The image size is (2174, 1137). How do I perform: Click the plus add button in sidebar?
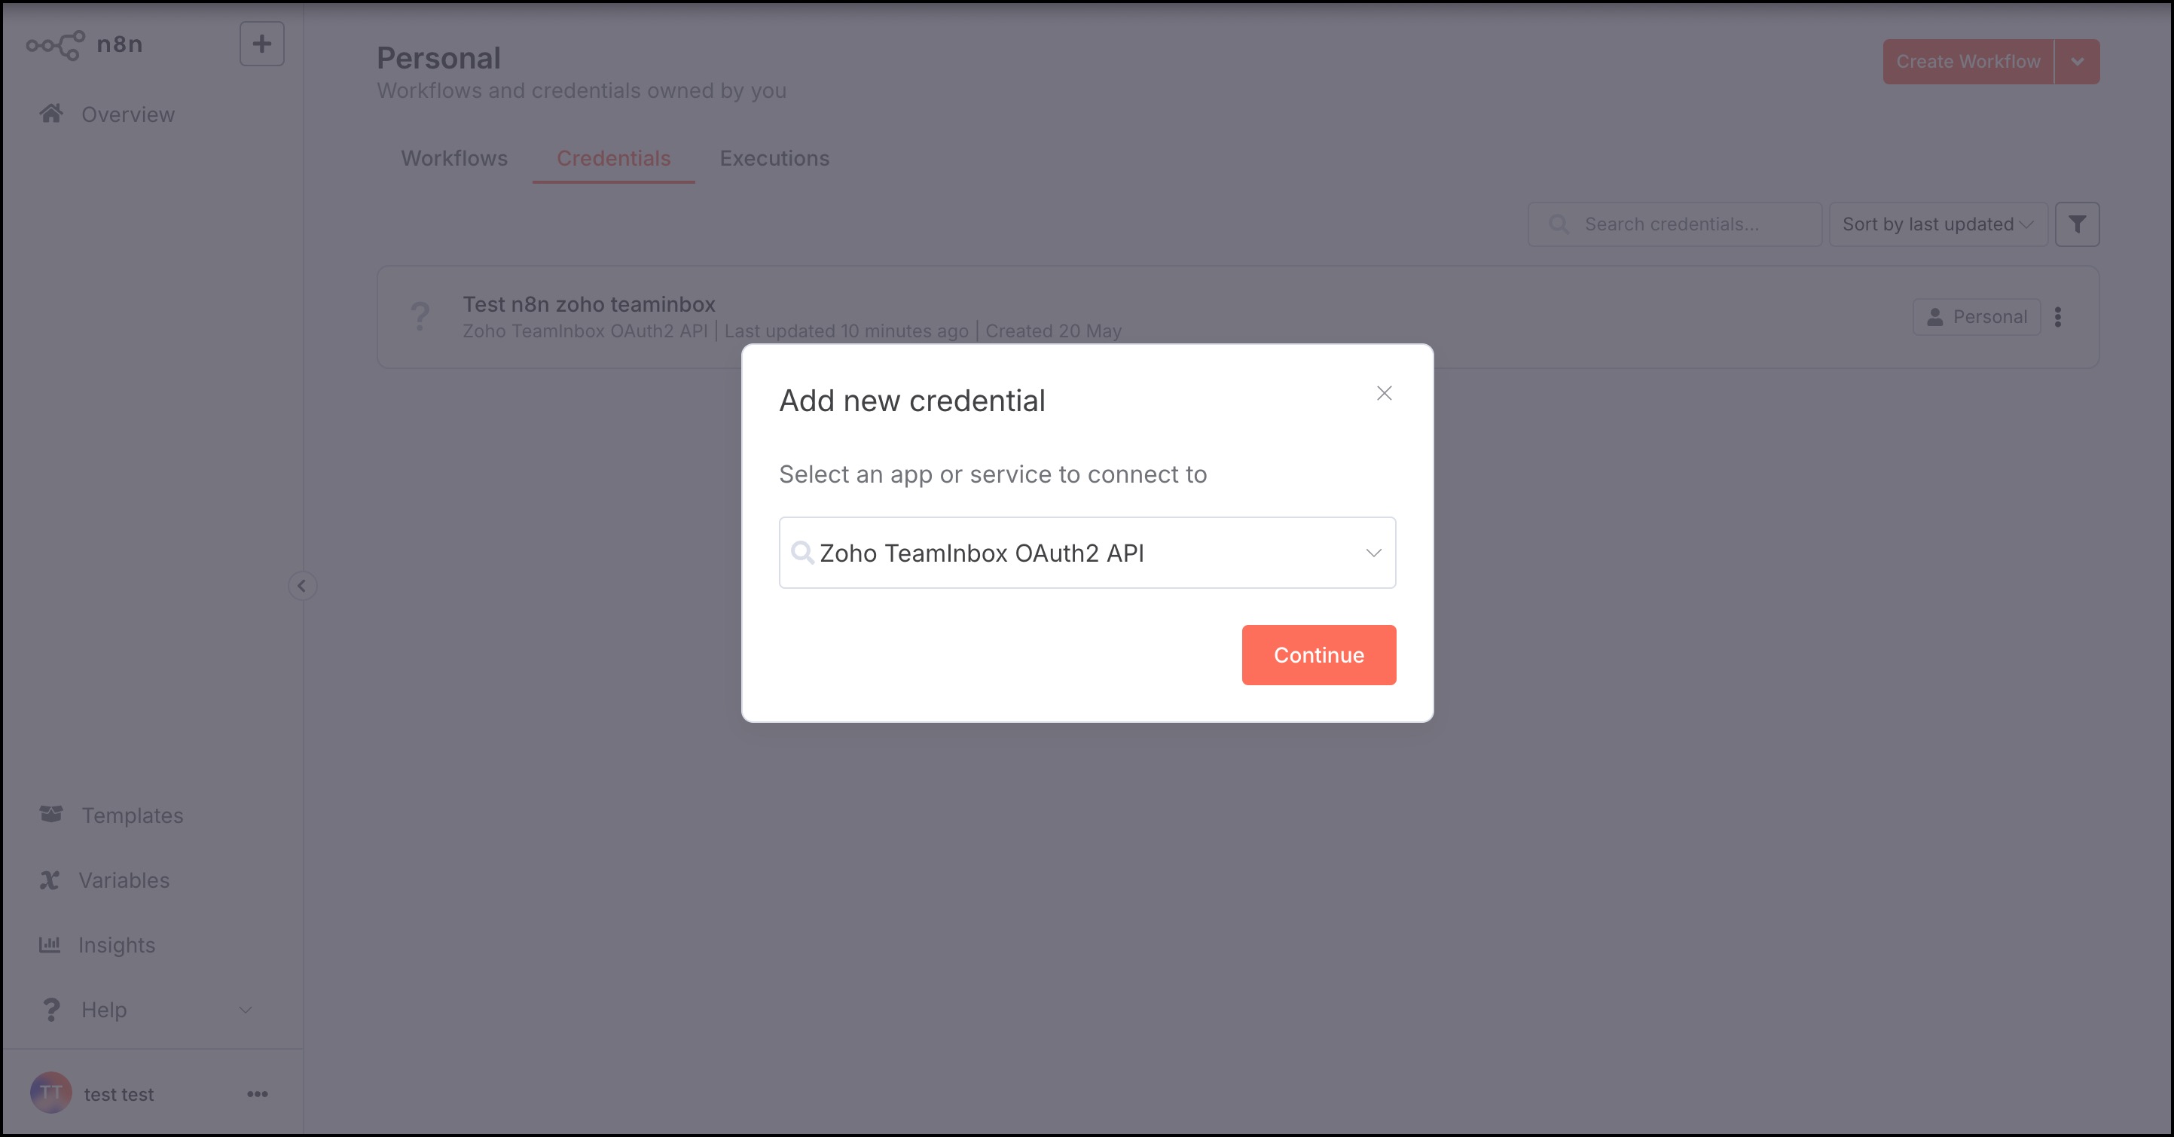[x=261, y=44]
